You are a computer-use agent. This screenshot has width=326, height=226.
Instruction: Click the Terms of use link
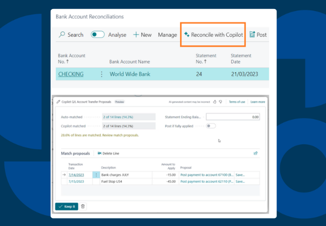point(237,102)
